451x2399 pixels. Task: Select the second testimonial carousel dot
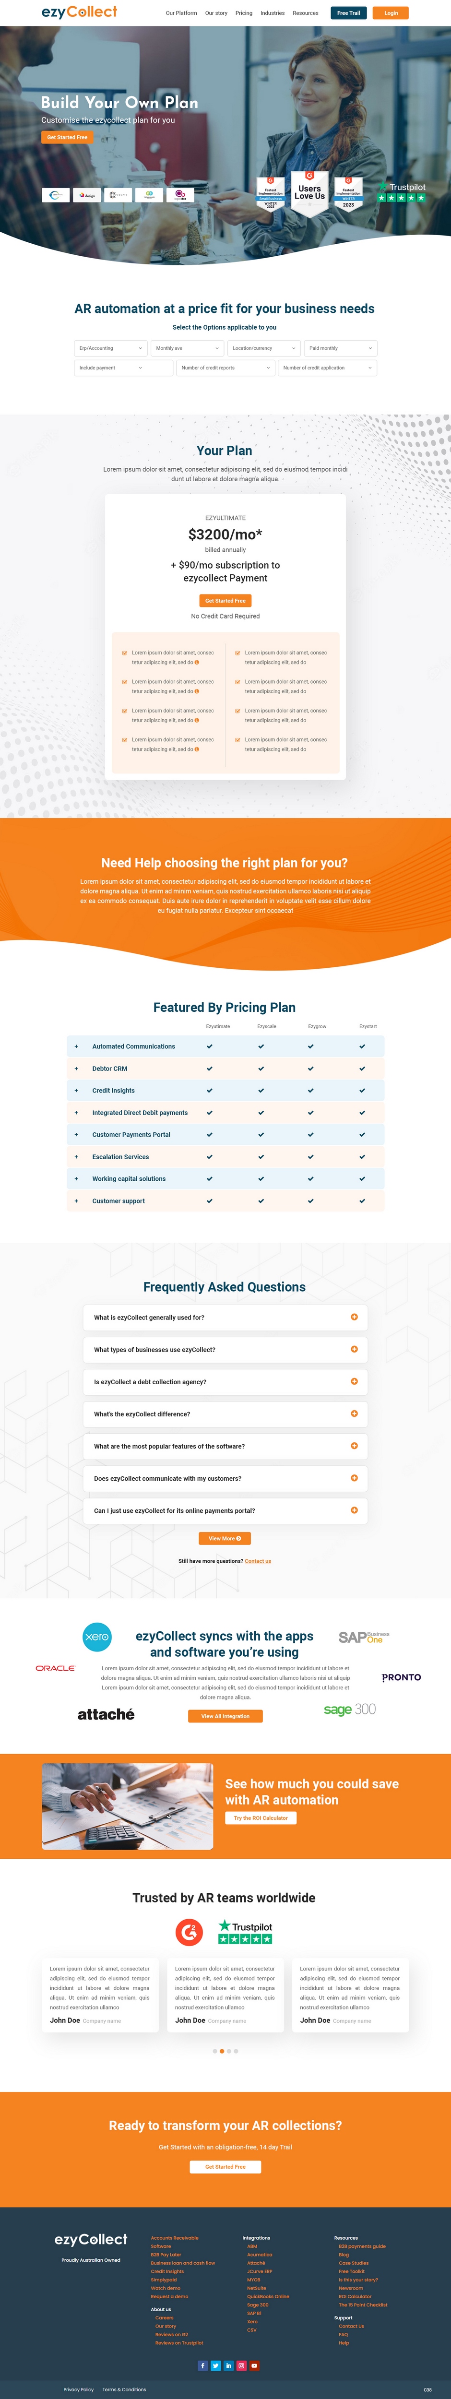(222, 2051)
